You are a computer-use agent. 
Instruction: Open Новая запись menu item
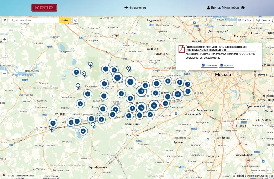coord(136,8)
